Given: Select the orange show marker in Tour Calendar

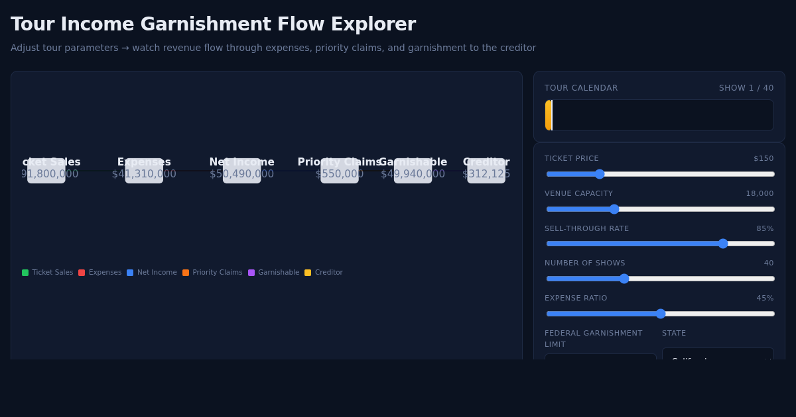Looking at the screenshot, I should coord(548,115).
